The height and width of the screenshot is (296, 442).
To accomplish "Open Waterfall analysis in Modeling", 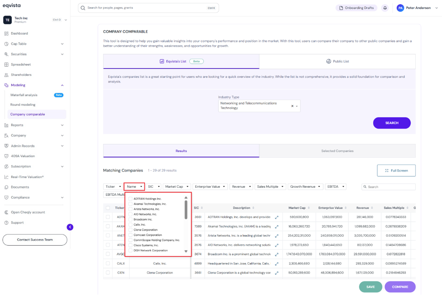I will tap(24, 95).
